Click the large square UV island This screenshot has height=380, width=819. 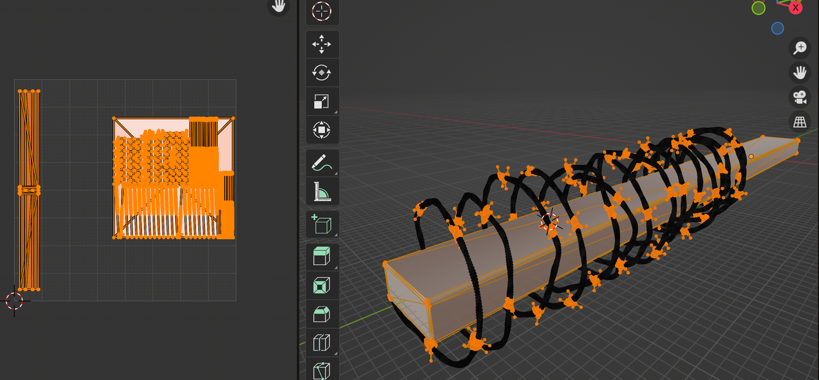tap(173, 178)
